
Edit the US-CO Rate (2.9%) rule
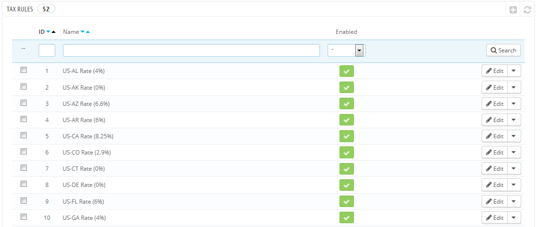(495, 153)
